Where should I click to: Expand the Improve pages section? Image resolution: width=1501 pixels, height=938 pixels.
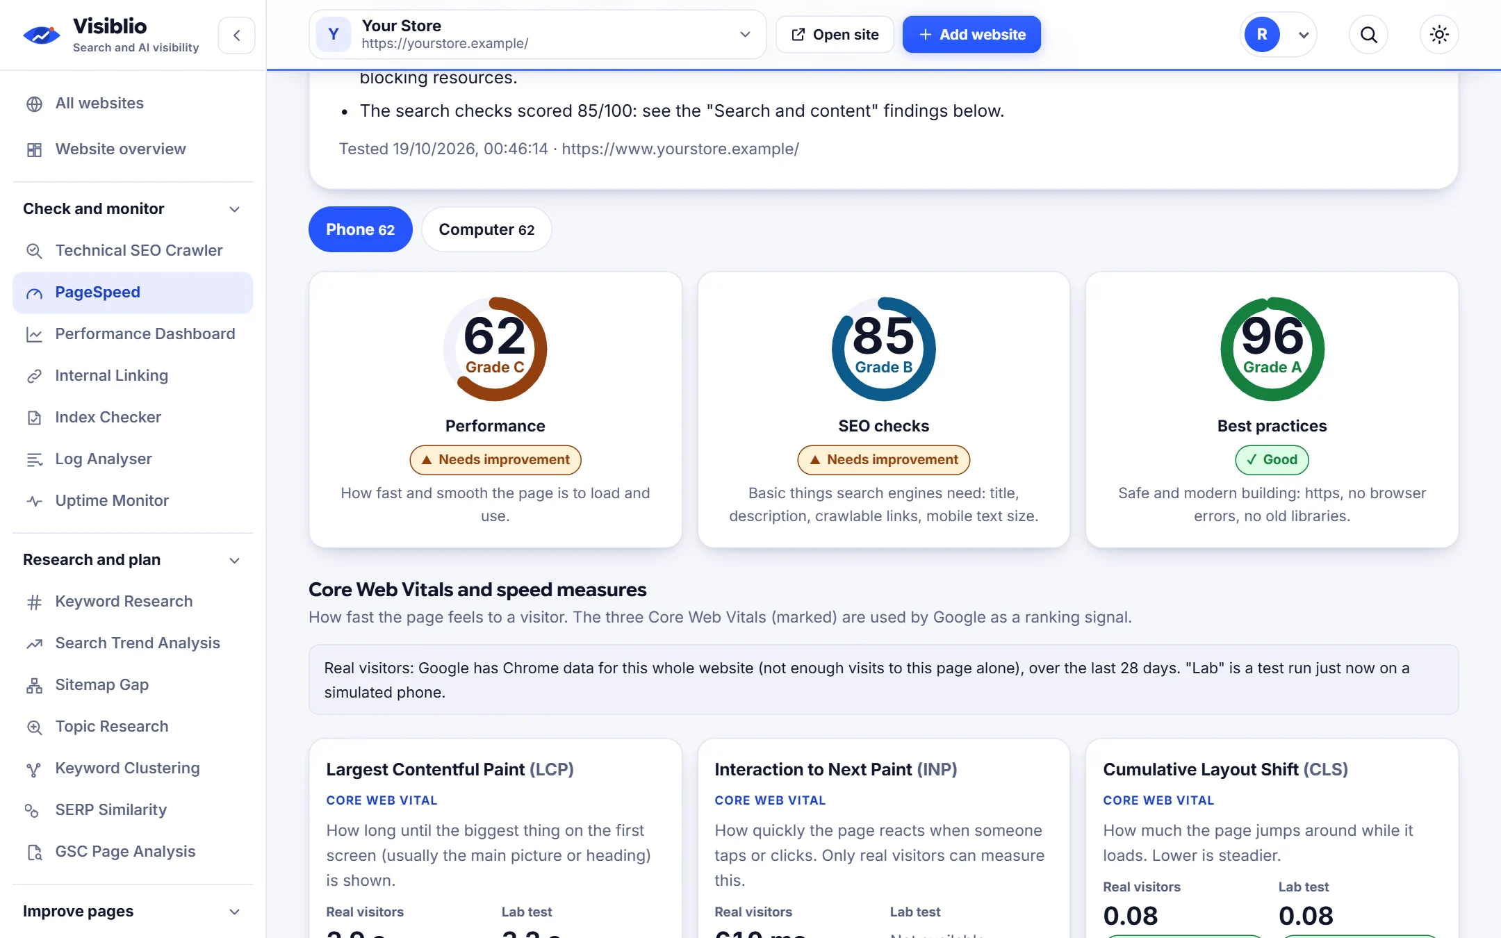[133, 912]
